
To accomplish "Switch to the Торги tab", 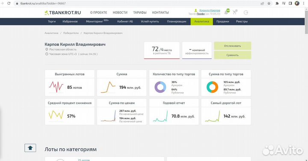I will [x=52, y=22].
